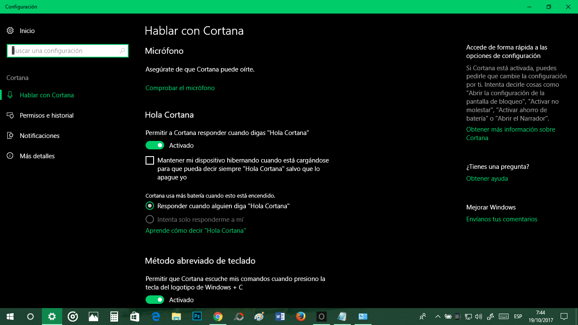Open Firefox on the taskbar

301,317
